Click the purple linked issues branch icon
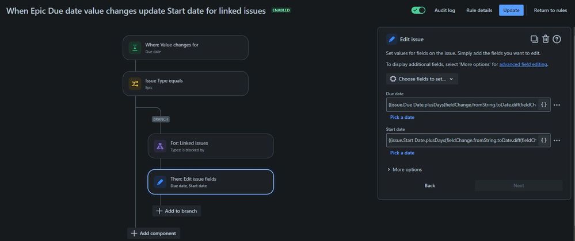This screenshot has width=575, height=241. click(160, 146)
